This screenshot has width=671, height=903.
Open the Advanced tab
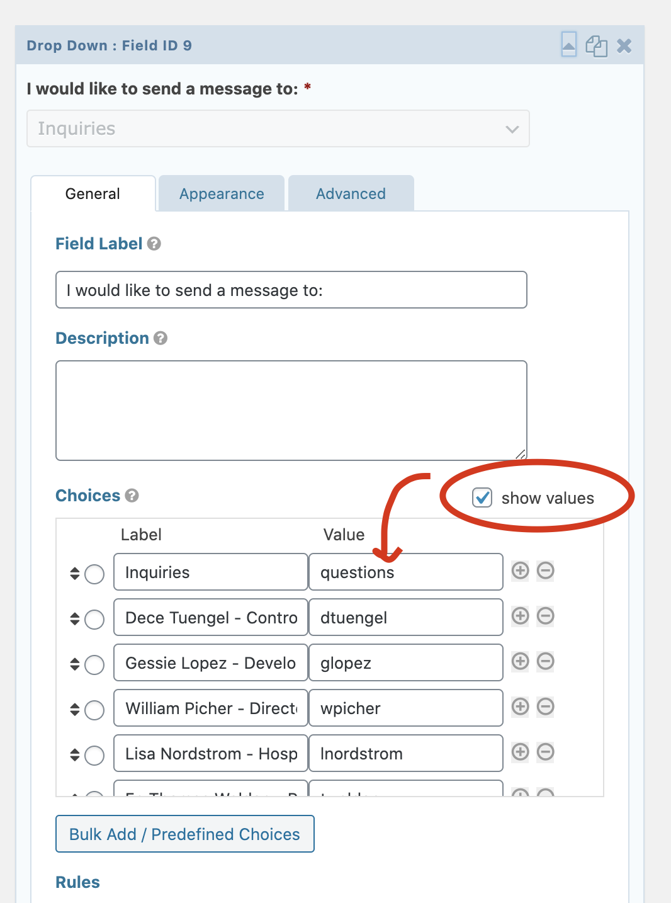351,194
